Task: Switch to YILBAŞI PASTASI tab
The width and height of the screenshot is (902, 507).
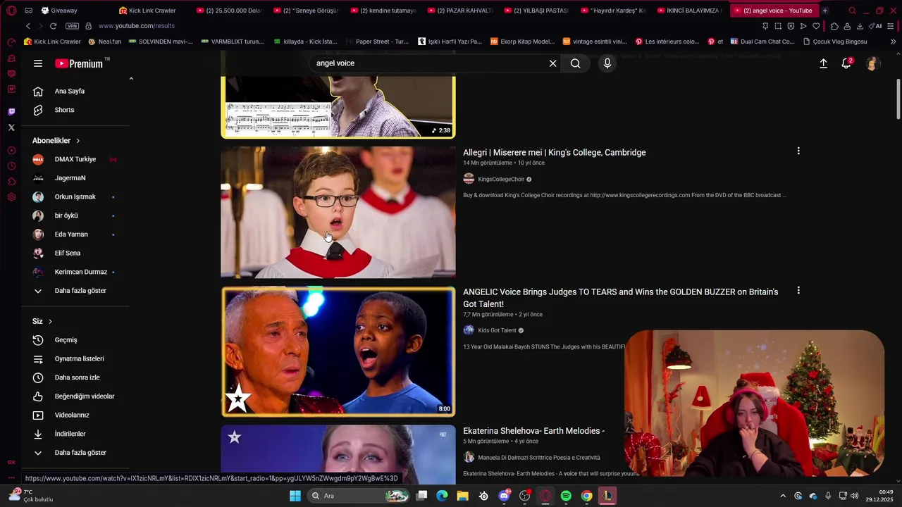Action: tap(538, 11)
